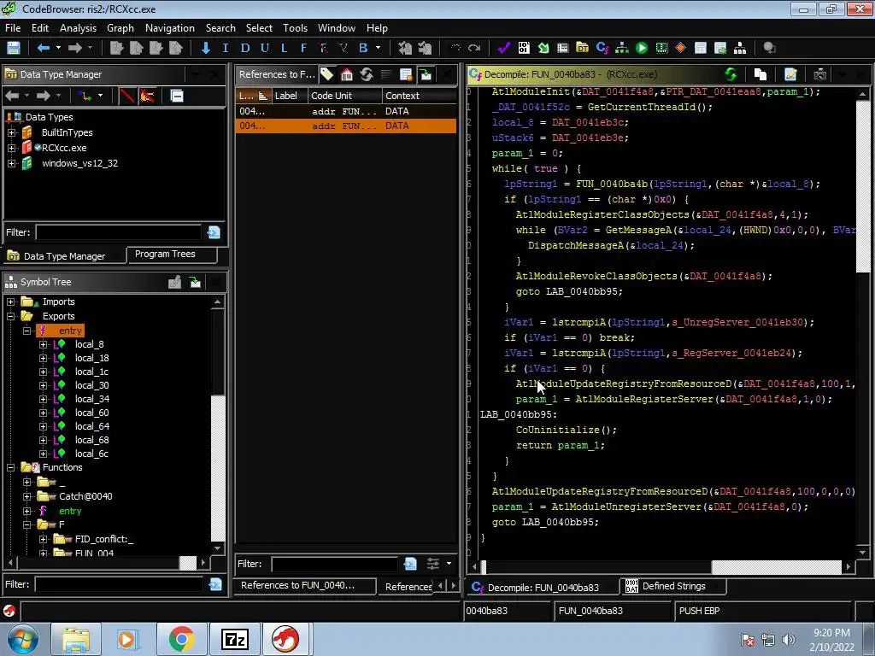Image resolution: width=875 pixels, height=656 pixels.
Task: Open the Search menu
Action: pos(220,28)
